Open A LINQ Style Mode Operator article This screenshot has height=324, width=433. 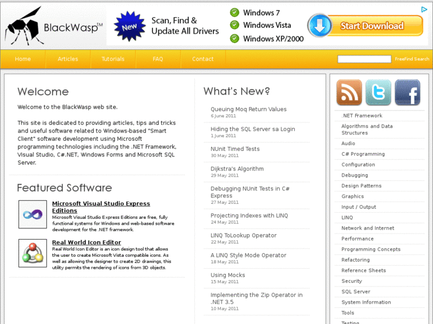click(248, 256)
